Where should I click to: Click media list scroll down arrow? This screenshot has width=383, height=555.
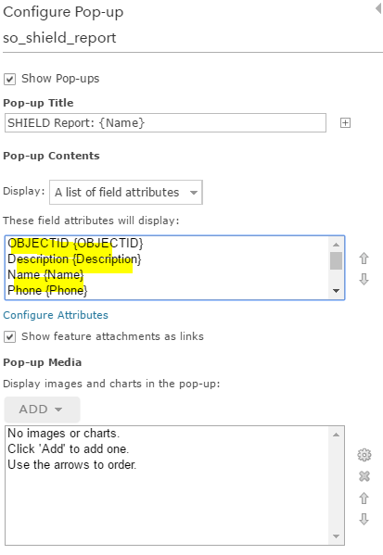[x=337, y=536]
